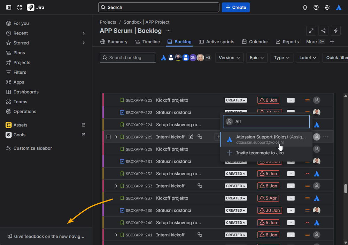This screenshot has width=348, height=245.
Task: Collapse the sidebar with the panel icon
Action: click(8, 7)
